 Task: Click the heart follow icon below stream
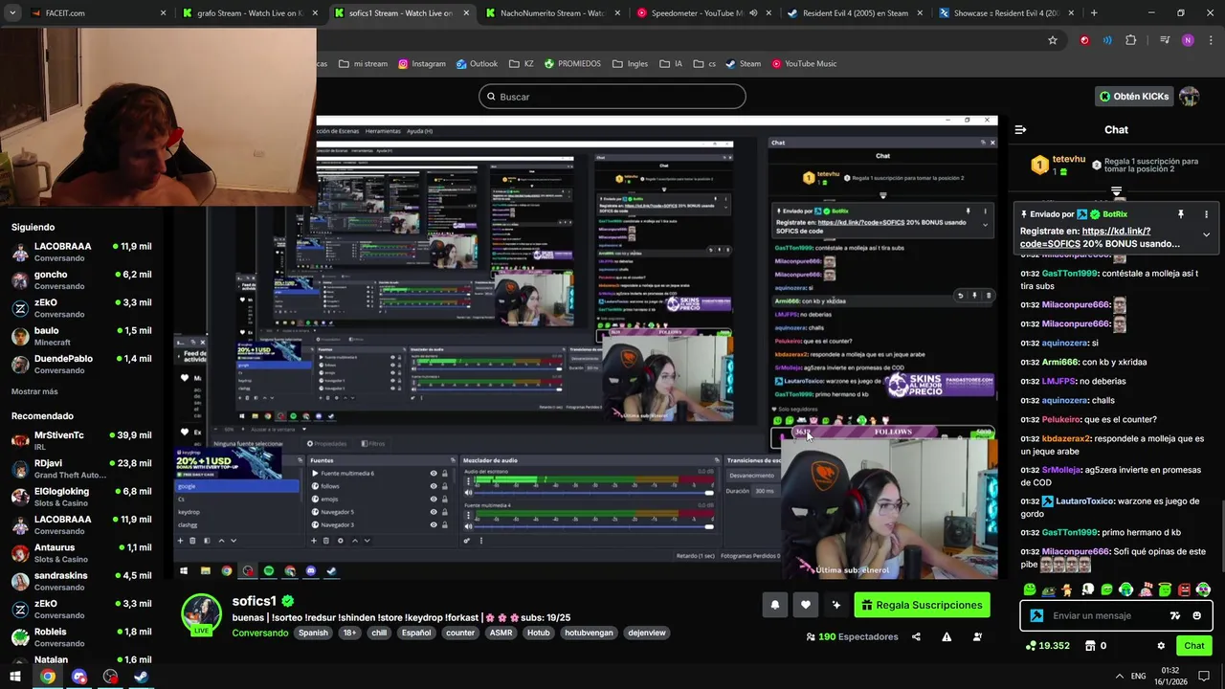pyautogui.click(x=806, y=605)
